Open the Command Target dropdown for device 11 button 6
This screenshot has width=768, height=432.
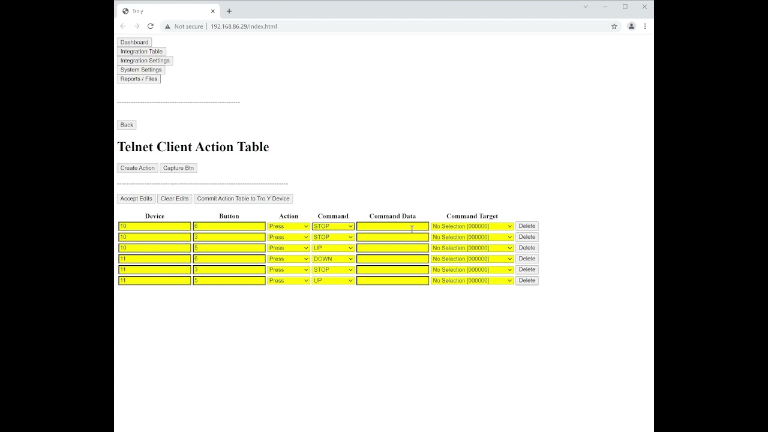472,259
